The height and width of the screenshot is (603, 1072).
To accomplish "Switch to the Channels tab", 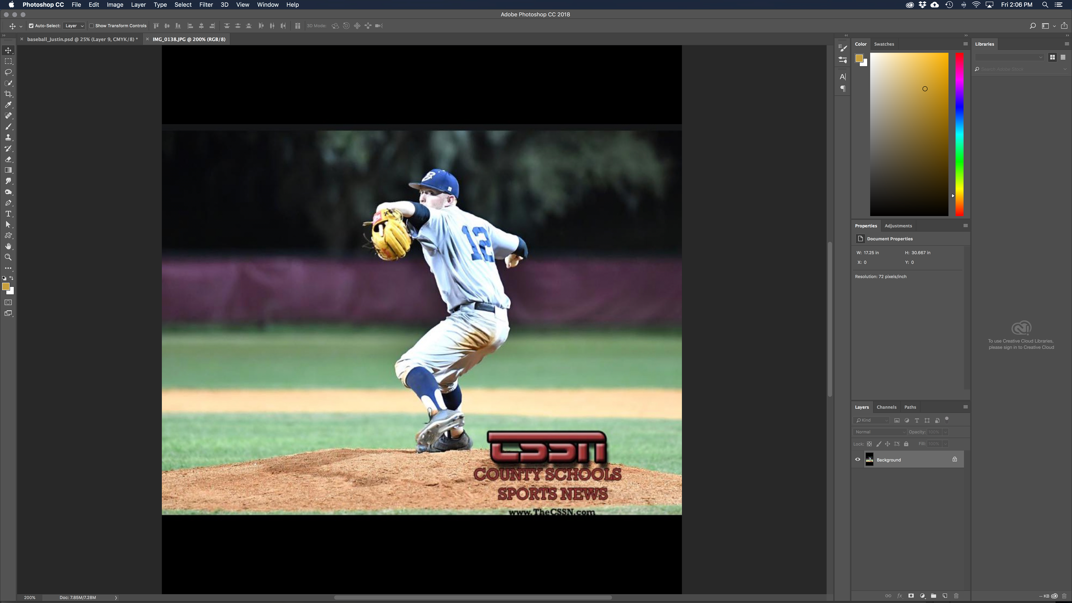I will click(886, 407).
